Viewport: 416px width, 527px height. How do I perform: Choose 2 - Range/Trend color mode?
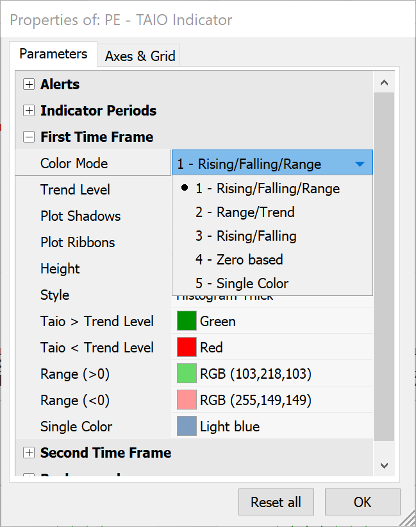245,212
